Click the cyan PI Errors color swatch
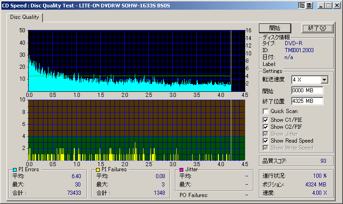 pos(15,170)
